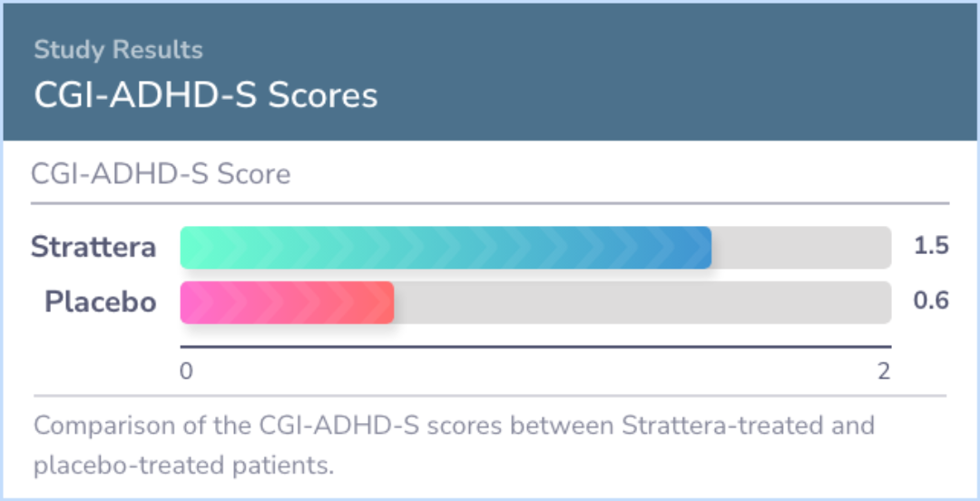Click the dark blue tip of Strattera bar
Viewport: 980px width, 501px height.
pos(701,248)
